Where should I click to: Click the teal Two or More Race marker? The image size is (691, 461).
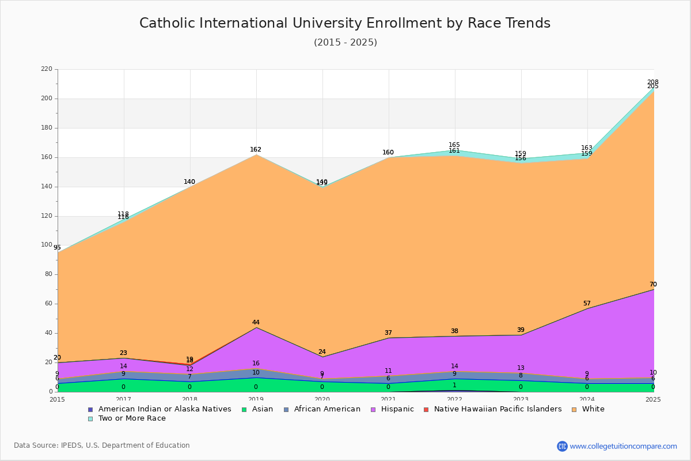(x=90, y=418)
